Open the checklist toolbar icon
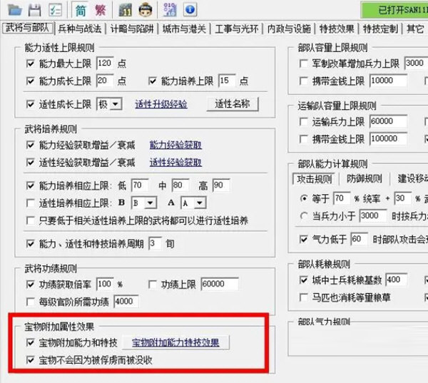Screen dimensions: 428x383 (56, 10)
